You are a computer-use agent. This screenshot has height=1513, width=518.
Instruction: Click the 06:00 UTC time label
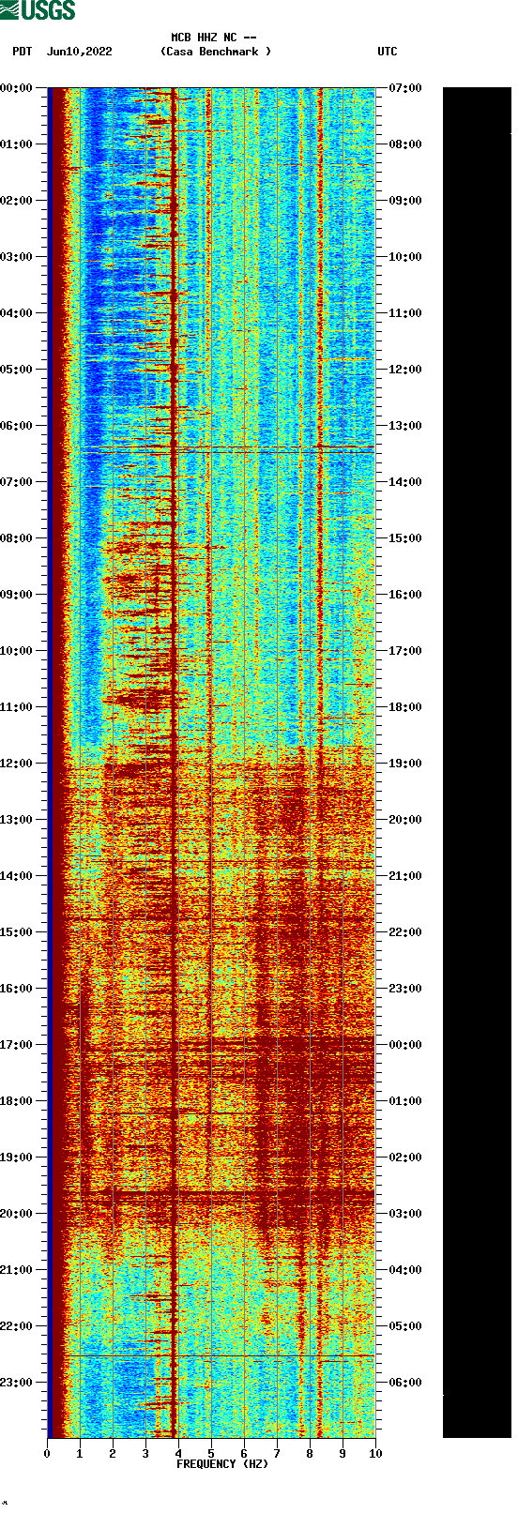coord(405,1383)
